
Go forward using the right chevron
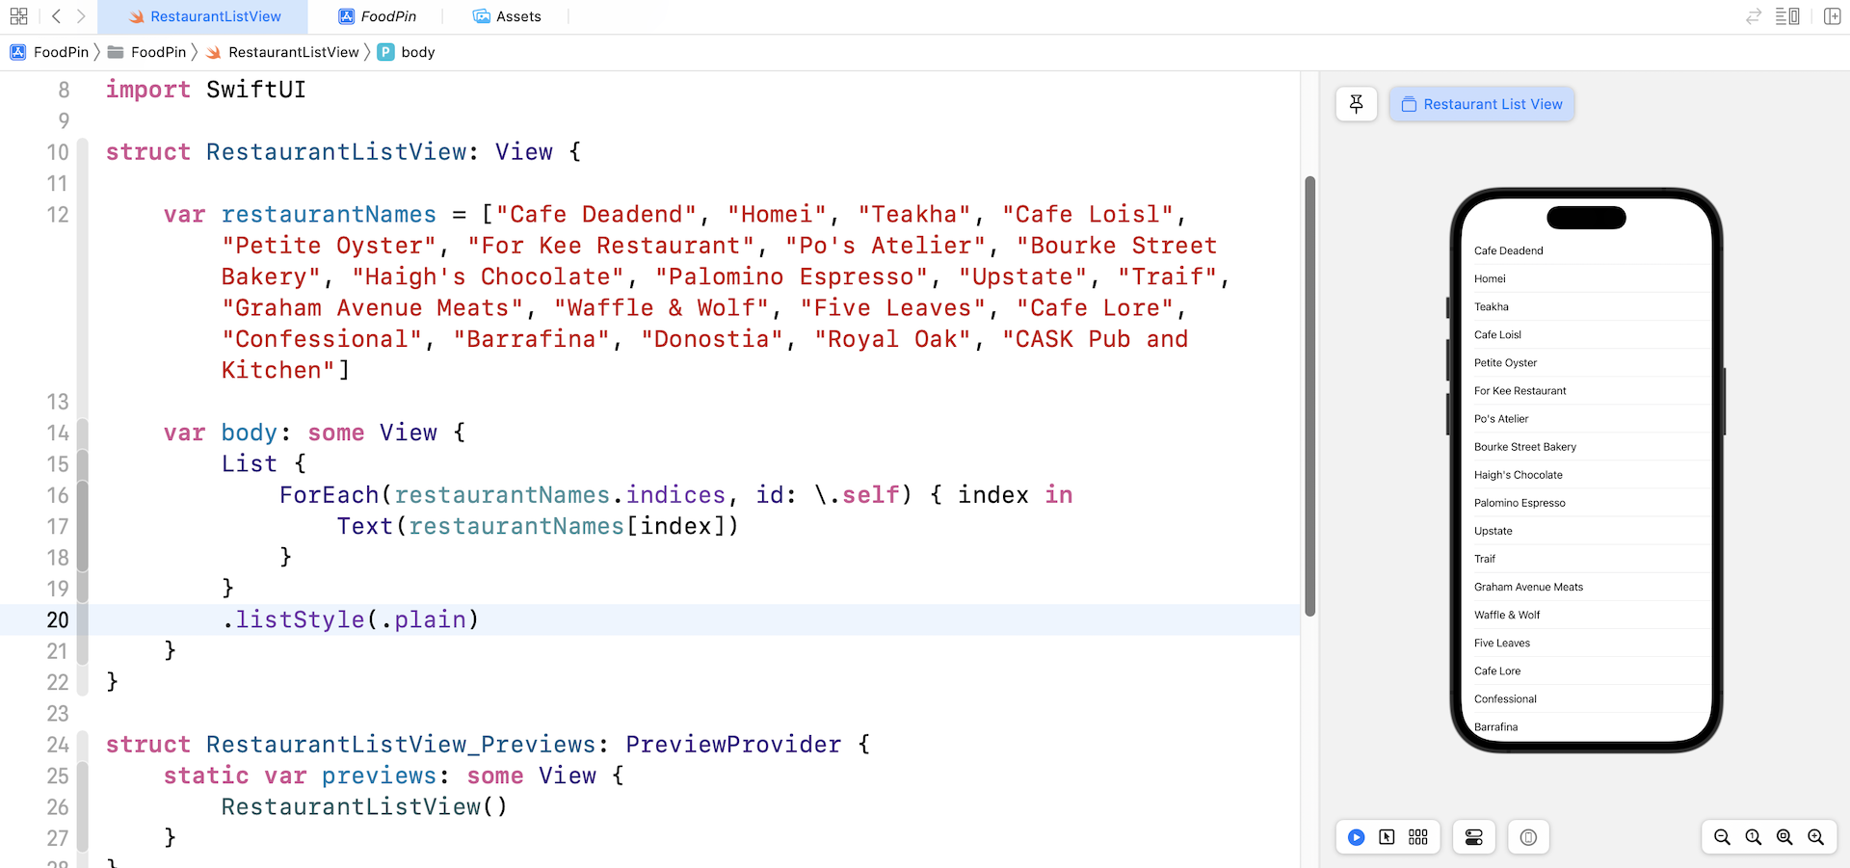click(81, 16)
